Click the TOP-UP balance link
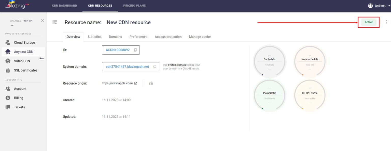 28,21
